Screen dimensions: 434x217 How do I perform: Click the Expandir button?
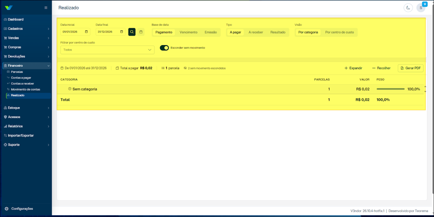[x=353, y=68]
